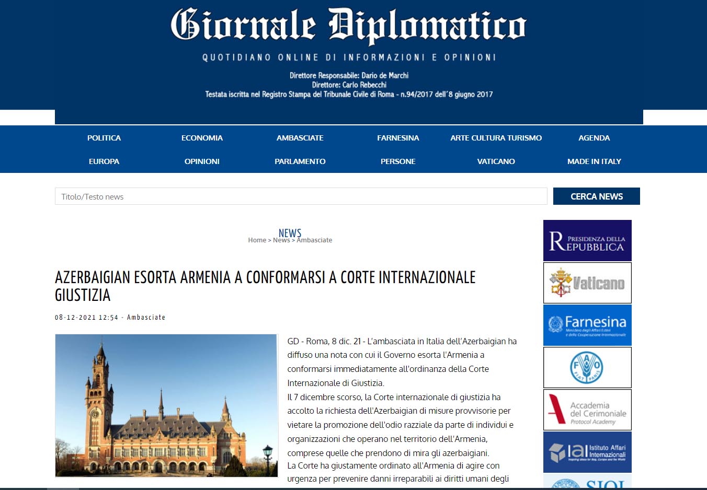The image size is (707, 490).
Task: Click the Direttore Carlo Rebecchi text
Action: pyautogui.click(x=349, y=85)
